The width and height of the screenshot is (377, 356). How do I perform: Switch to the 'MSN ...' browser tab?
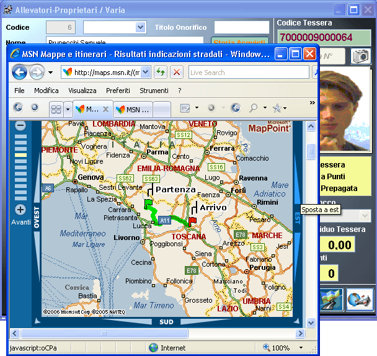point(133,110)
